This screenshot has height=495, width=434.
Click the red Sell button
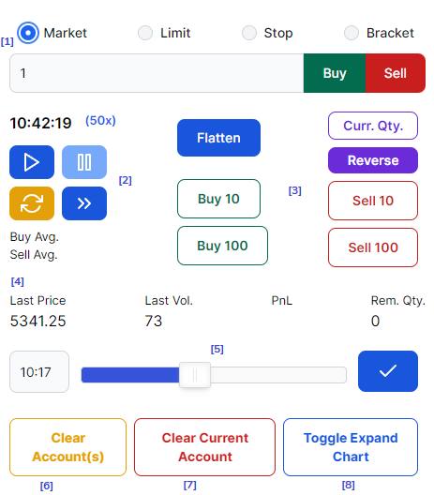(396, 73)
